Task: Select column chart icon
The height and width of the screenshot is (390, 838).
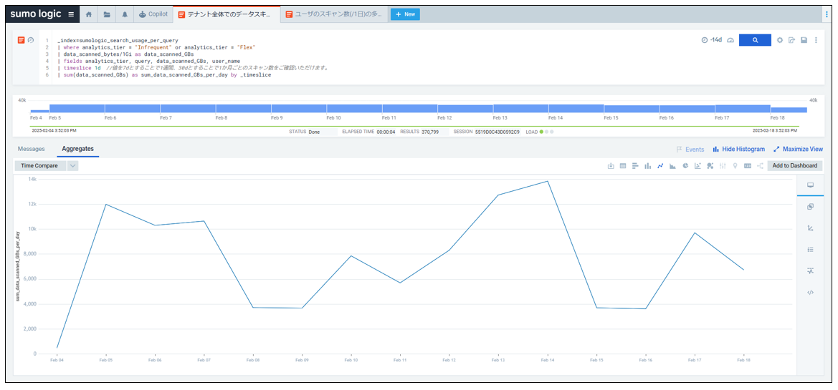Action: click(648, 166)
